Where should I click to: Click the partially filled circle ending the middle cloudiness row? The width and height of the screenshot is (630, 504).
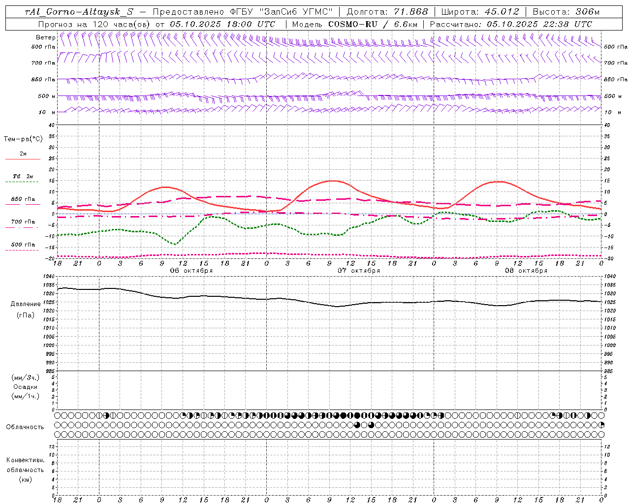601,425
